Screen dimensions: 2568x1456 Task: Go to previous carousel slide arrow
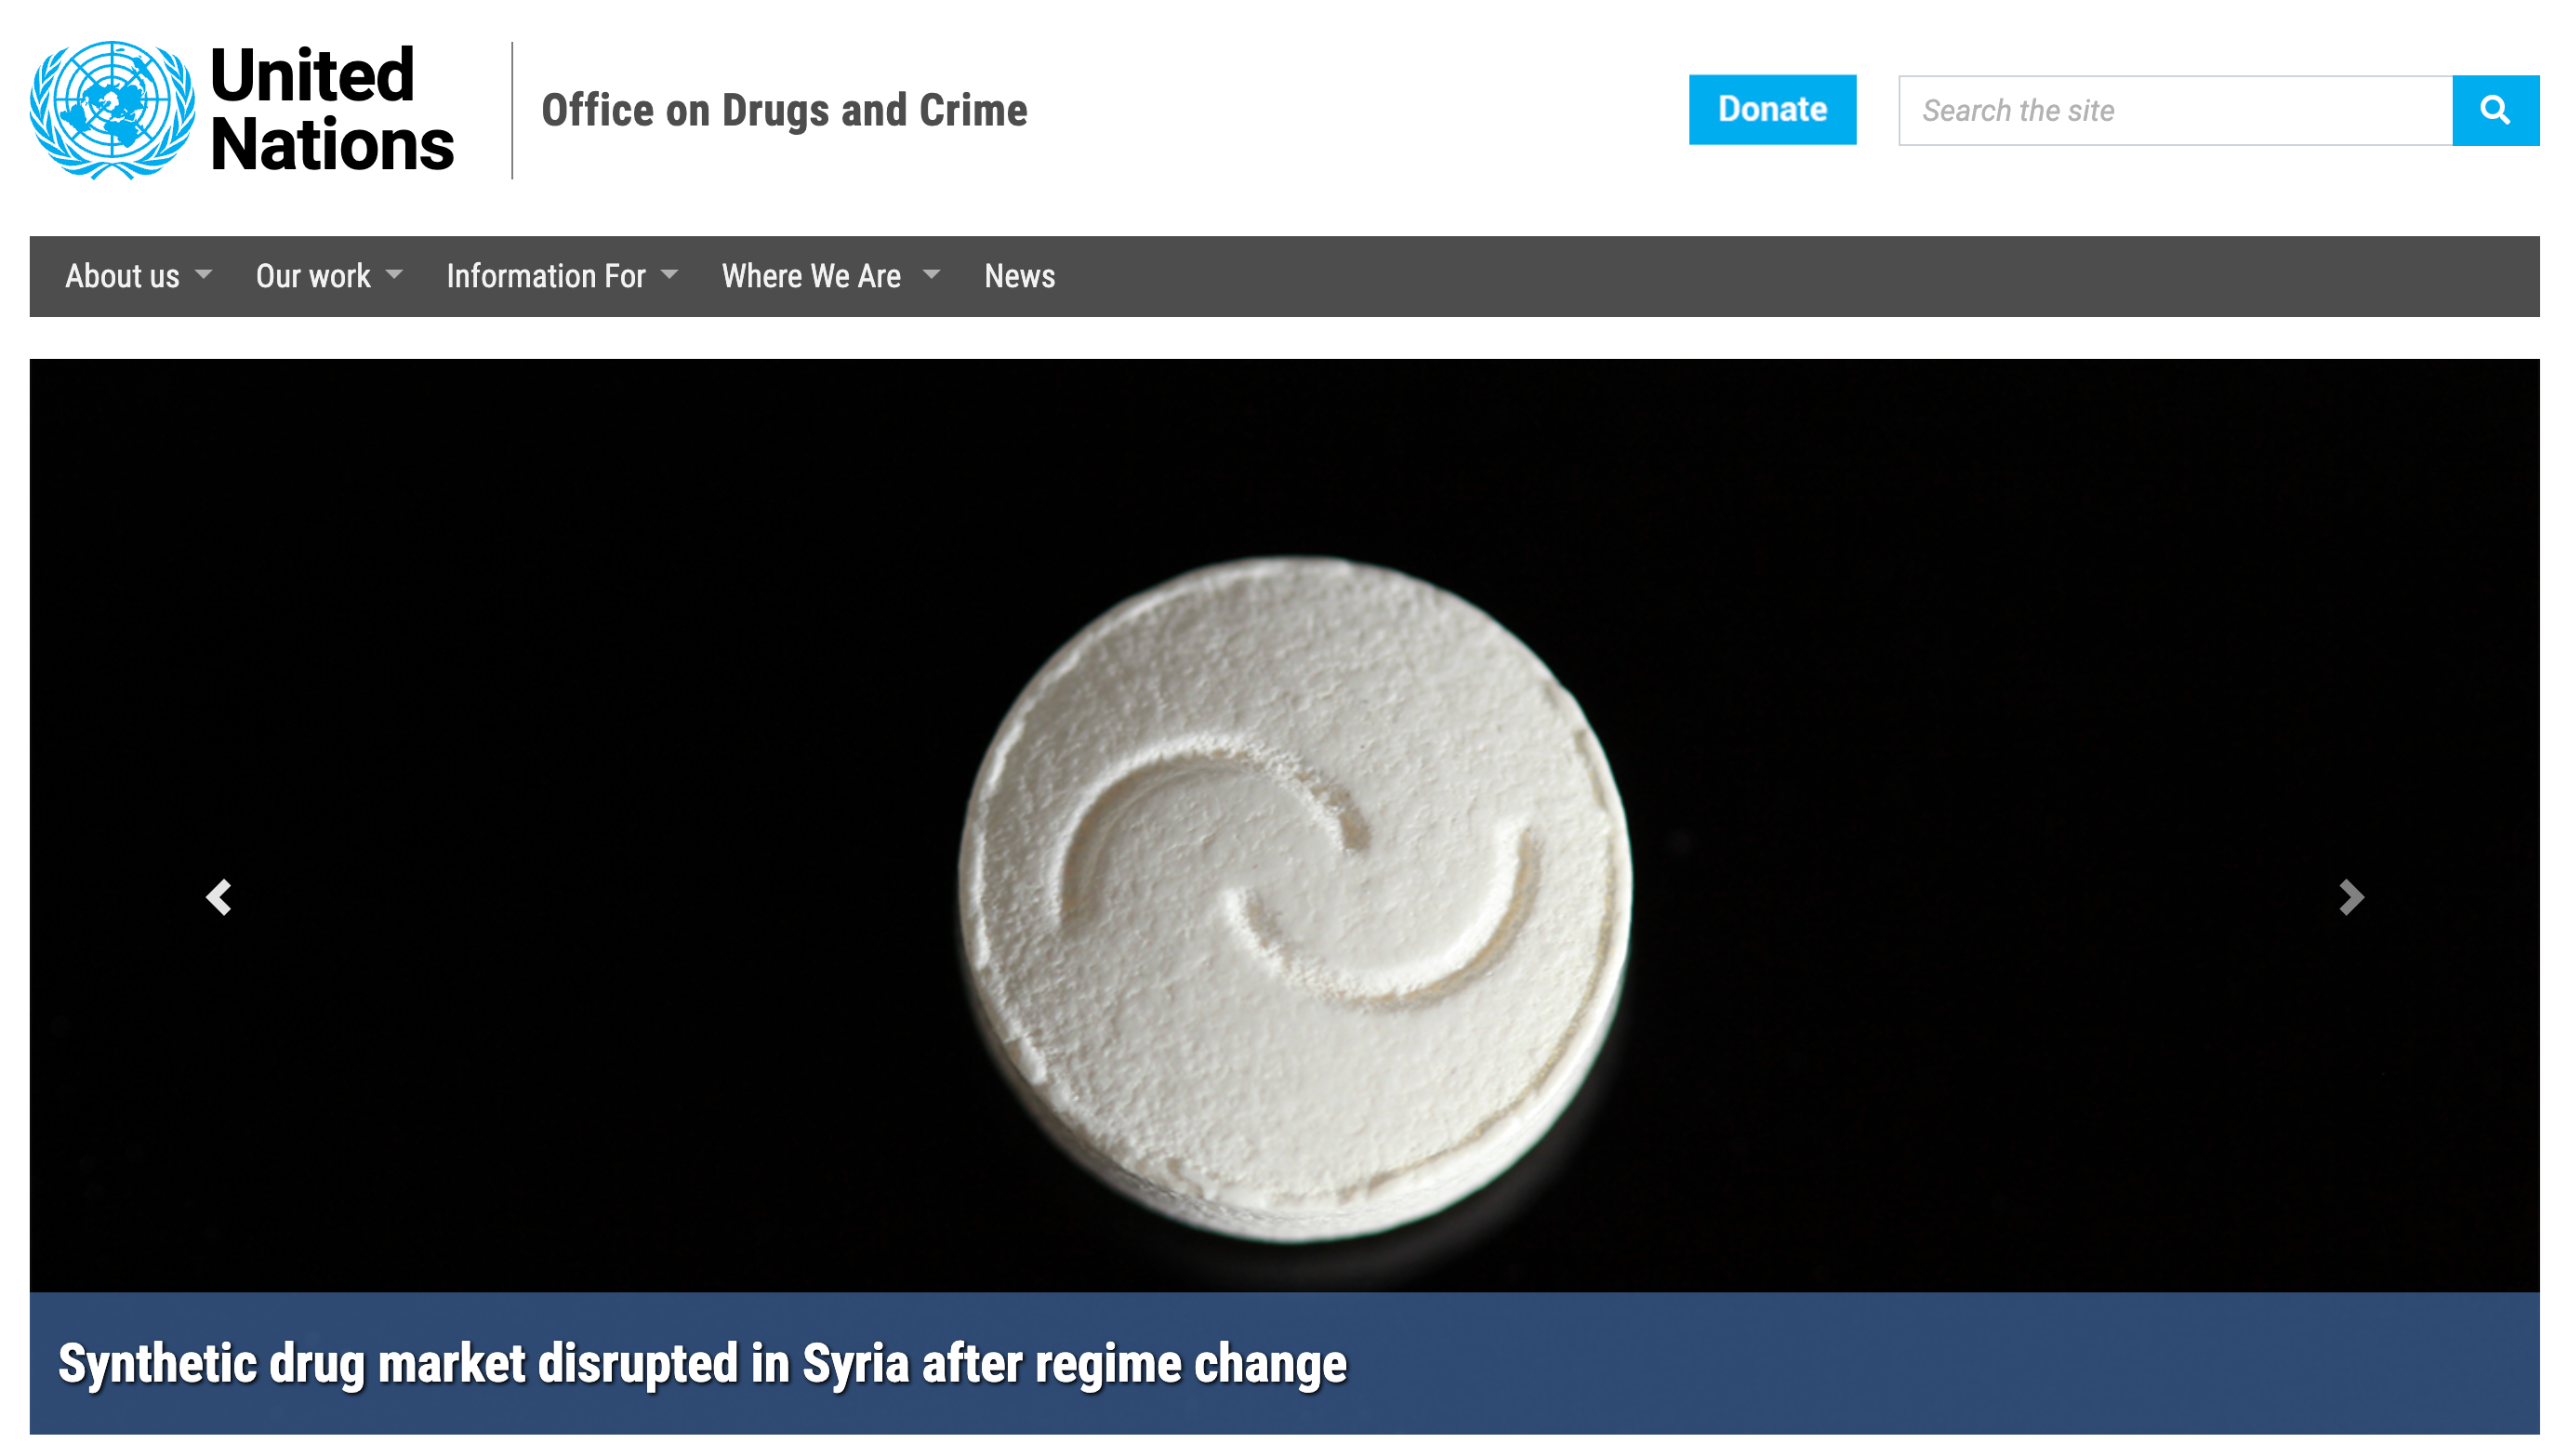click(219, 897)
